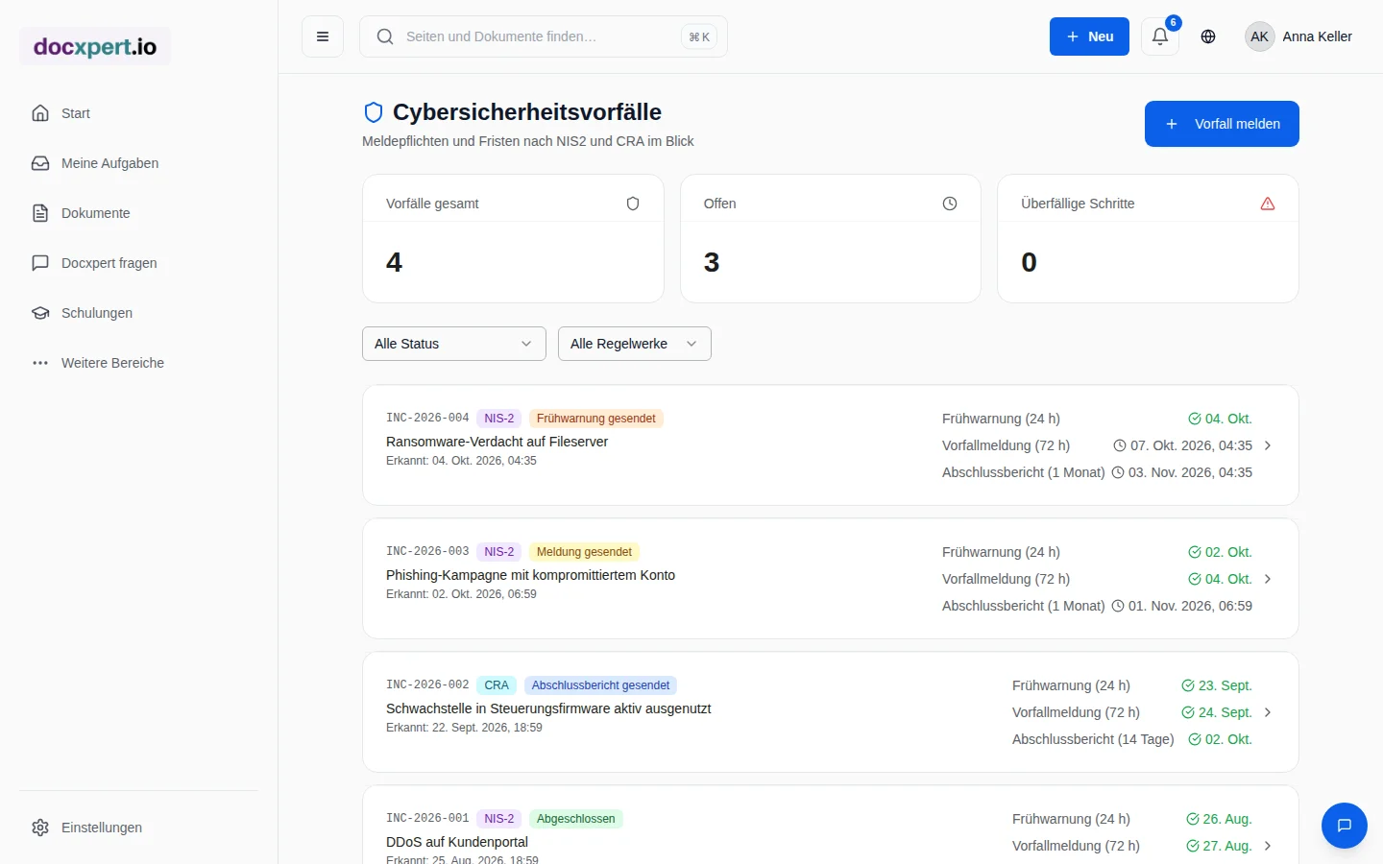Open Schwachstelle in Steuerungsfirmware aktiv ausgenutzt
The image size is (1383, 864).
pyautogui.click(x=548, y=708)
